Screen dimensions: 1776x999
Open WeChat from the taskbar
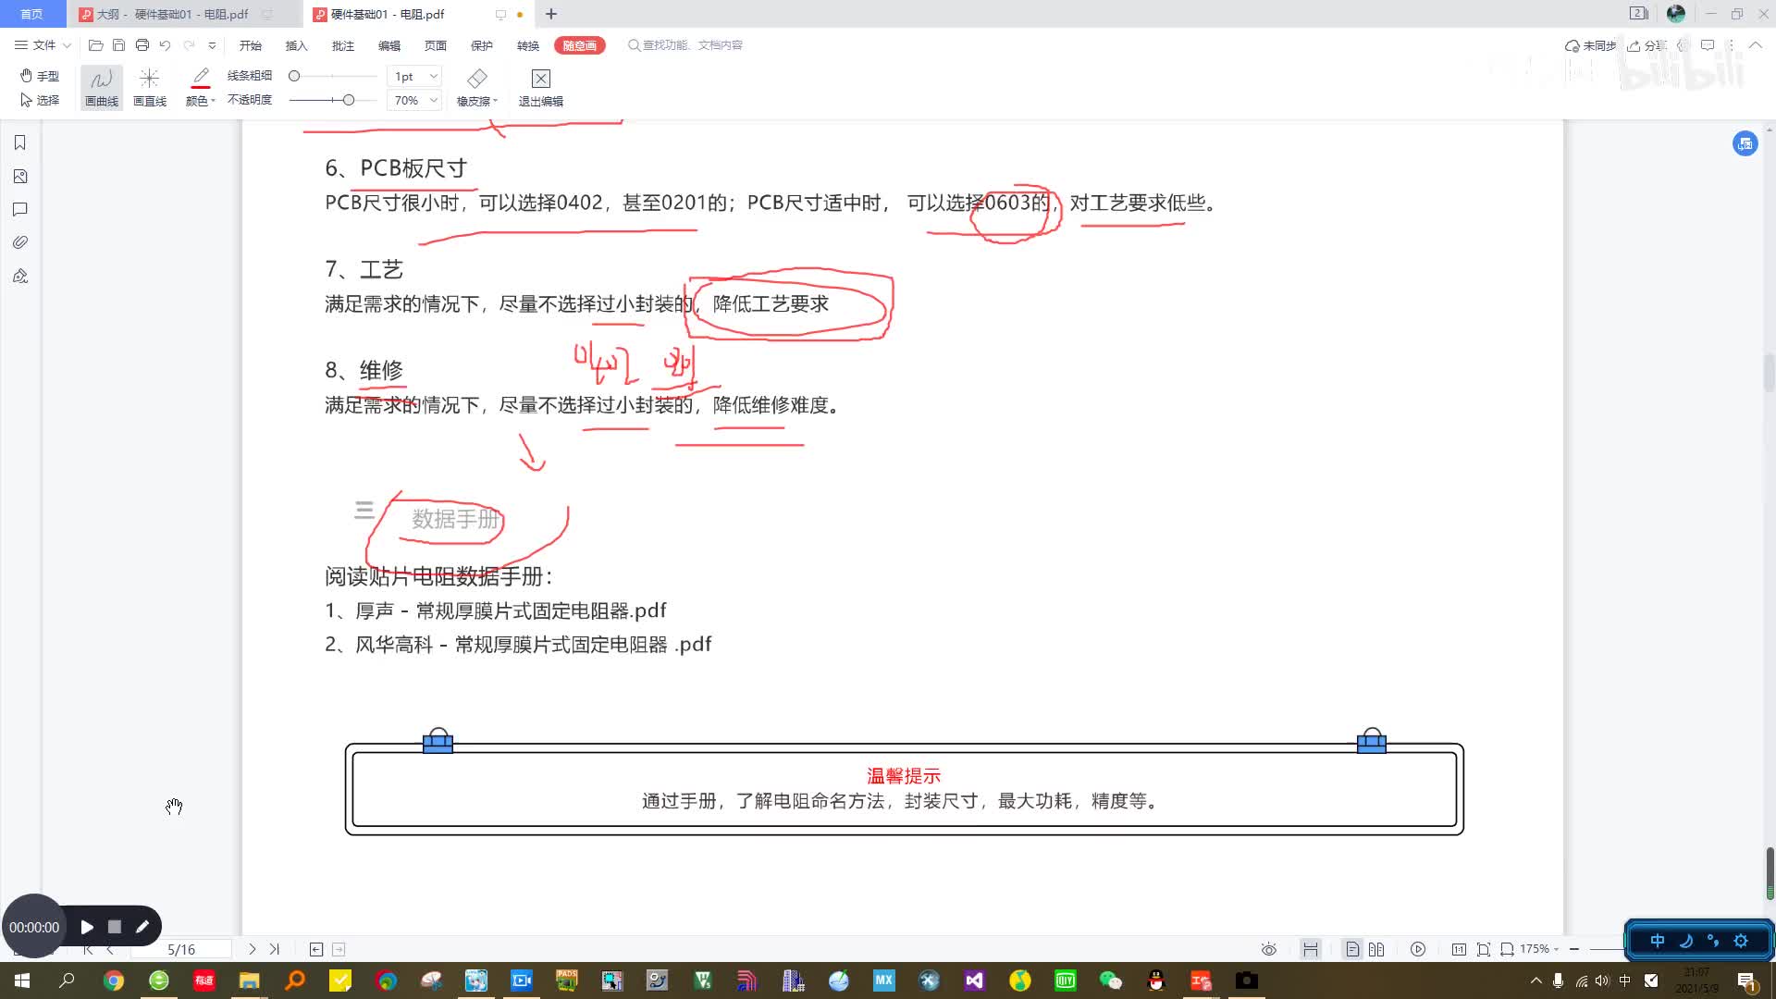[x=1110, y=980]
